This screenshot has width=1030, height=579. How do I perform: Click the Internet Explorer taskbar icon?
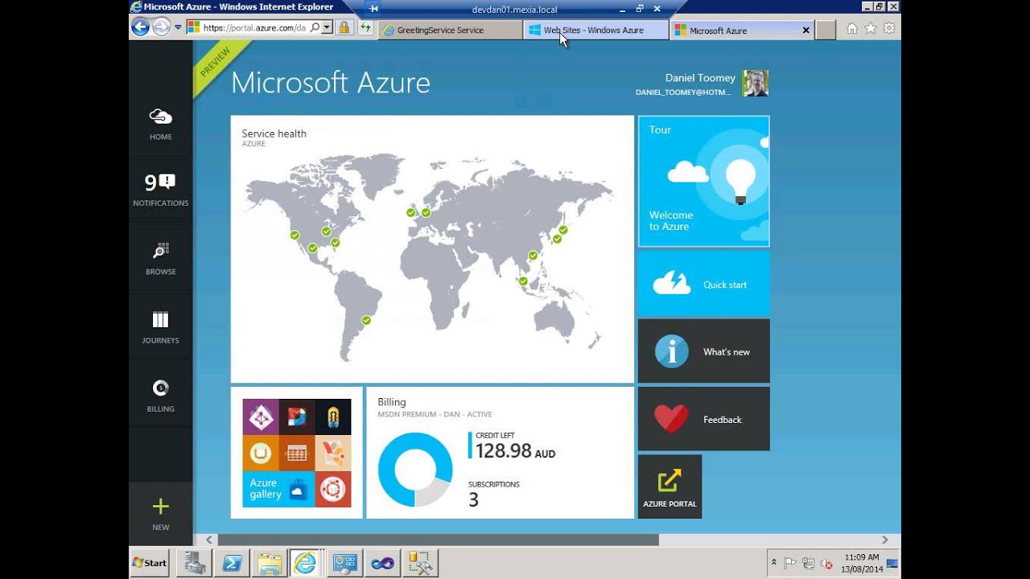(307, 563)
